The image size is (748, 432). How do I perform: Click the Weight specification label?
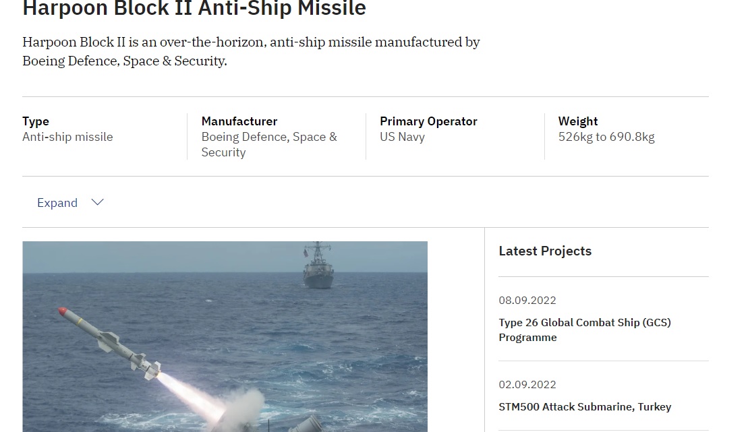[578, 121]
